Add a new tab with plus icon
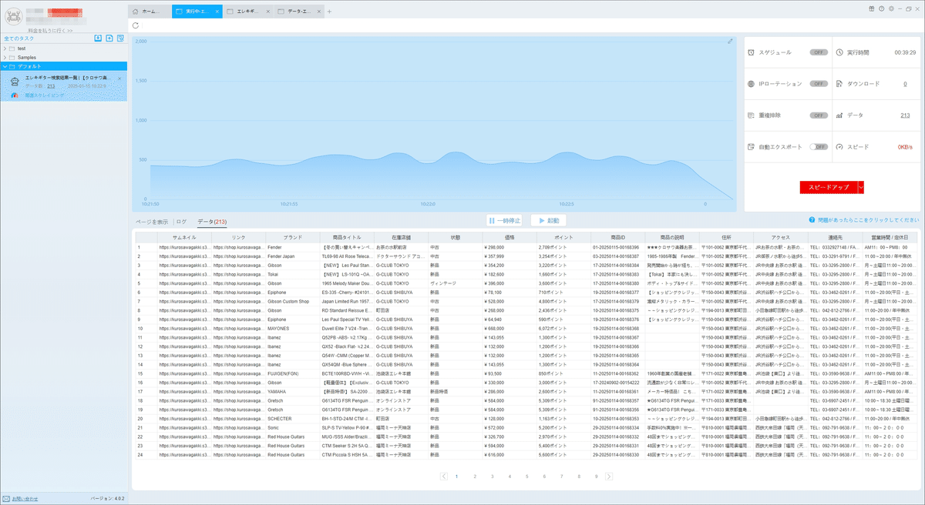This screenshot has width=925, height=505. click(x=329, y=12)
